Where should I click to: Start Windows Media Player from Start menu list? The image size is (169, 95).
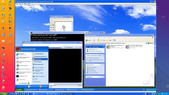coord(24,62)
